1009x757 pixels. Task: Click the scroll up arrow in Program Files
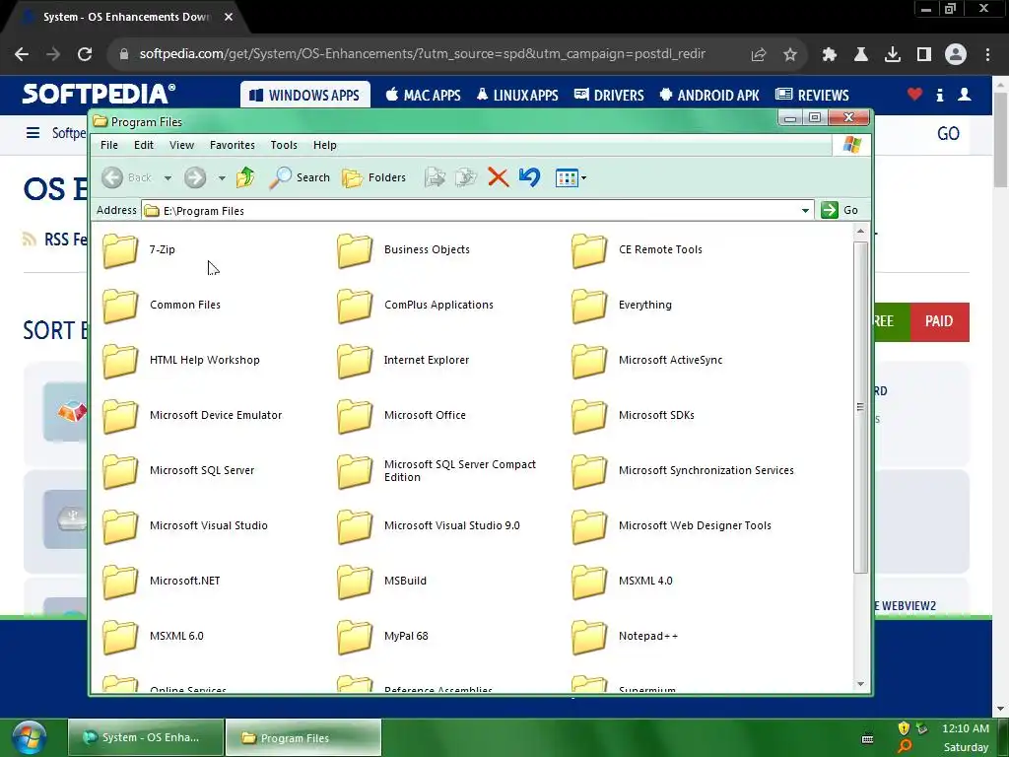tap(860, 231)
